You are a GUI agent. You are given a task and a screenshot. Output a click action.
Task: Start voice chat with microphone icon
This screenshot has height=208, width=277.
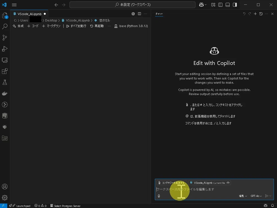(x=159, y=196)
